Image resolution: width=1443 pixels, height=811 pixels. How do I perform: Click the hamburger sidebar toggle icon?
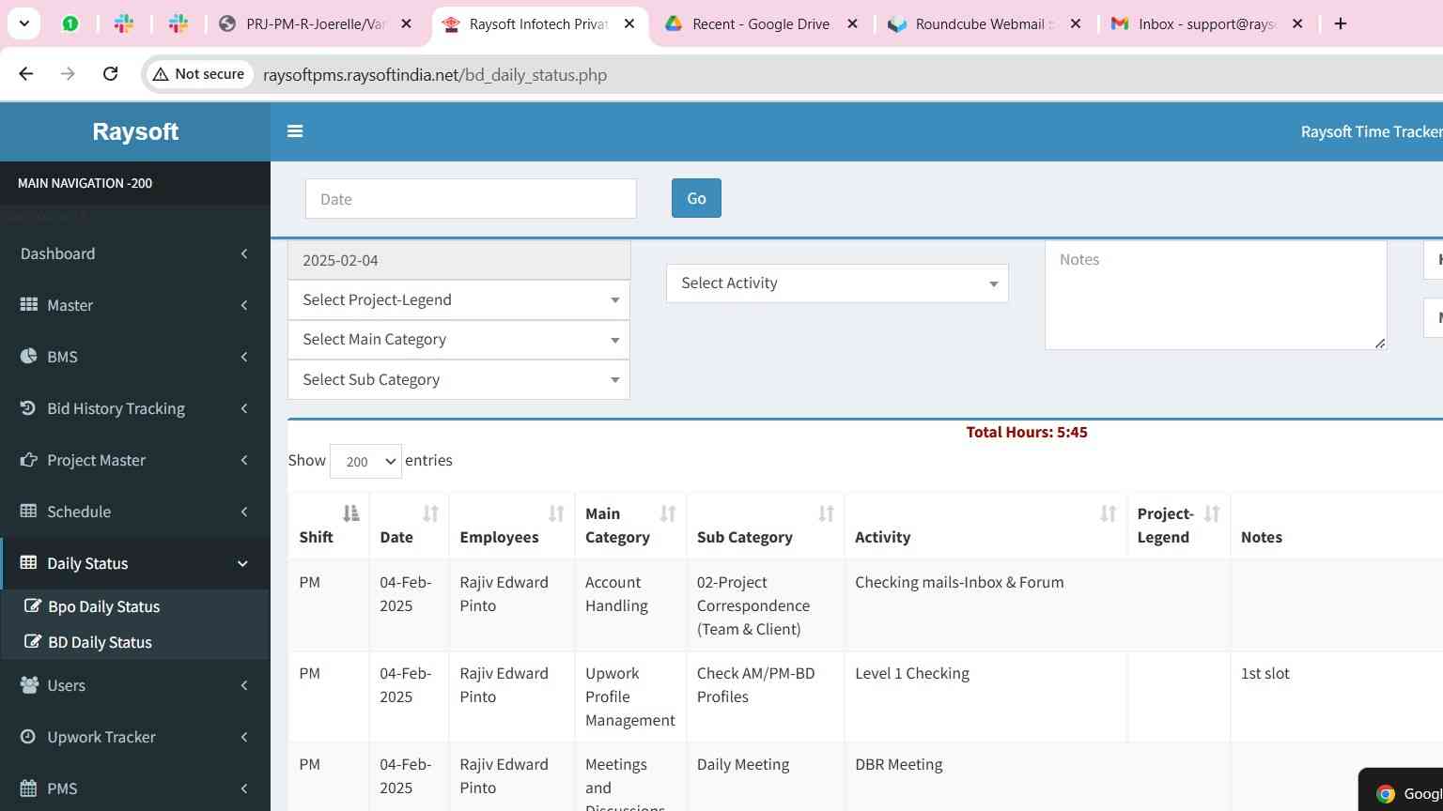pyautogui.click(x=295, y=131)
